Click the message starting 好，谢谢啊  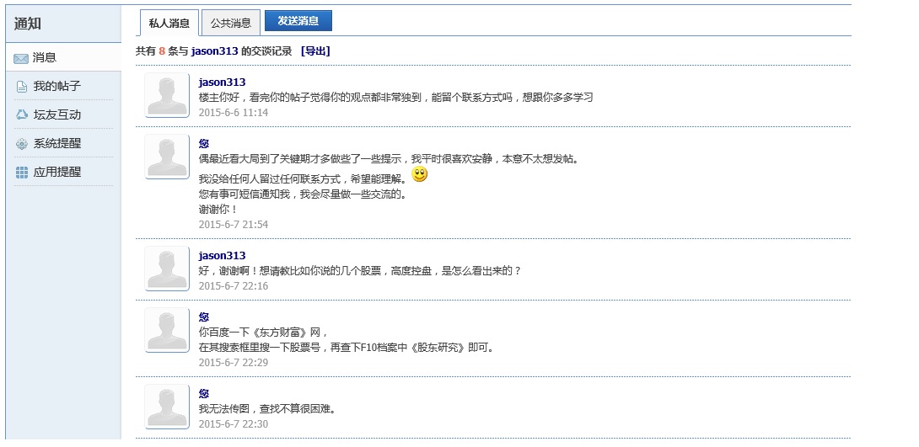360,271
